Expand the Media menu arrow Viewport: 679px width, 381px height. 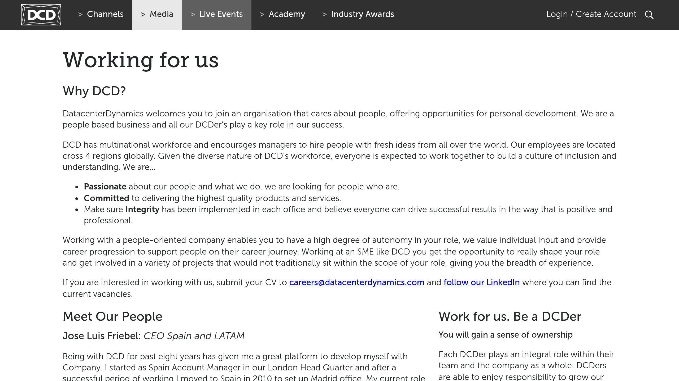(x=143, y=15)
